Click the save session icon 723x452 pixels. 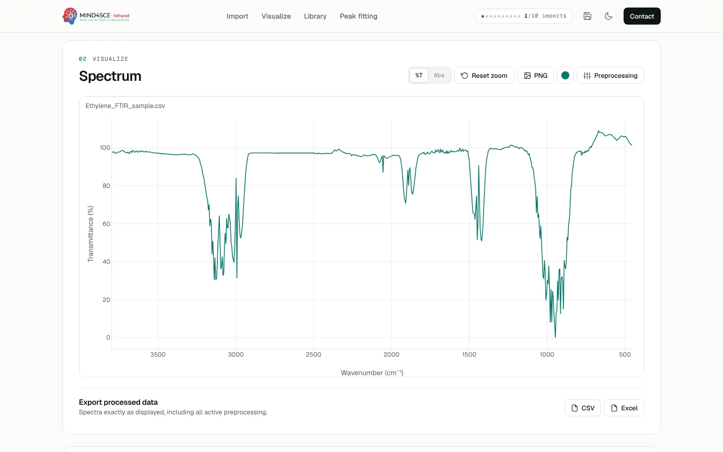tap(587, 16)
